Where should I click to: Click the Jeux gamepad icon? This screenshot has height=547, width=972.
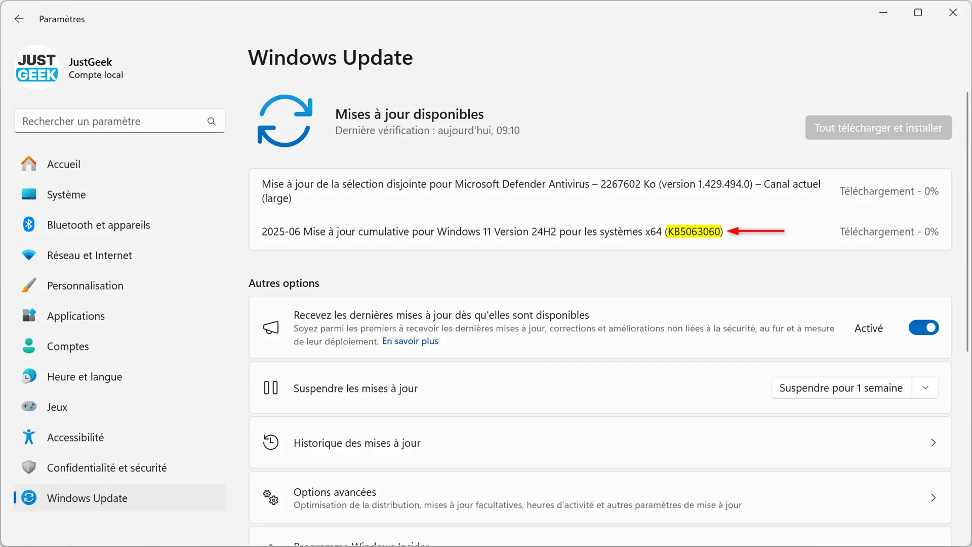click(29, 406)
